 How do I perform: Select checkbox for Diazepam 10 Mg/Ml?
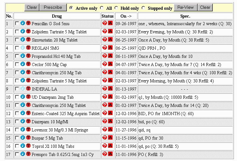click(17, 122)
